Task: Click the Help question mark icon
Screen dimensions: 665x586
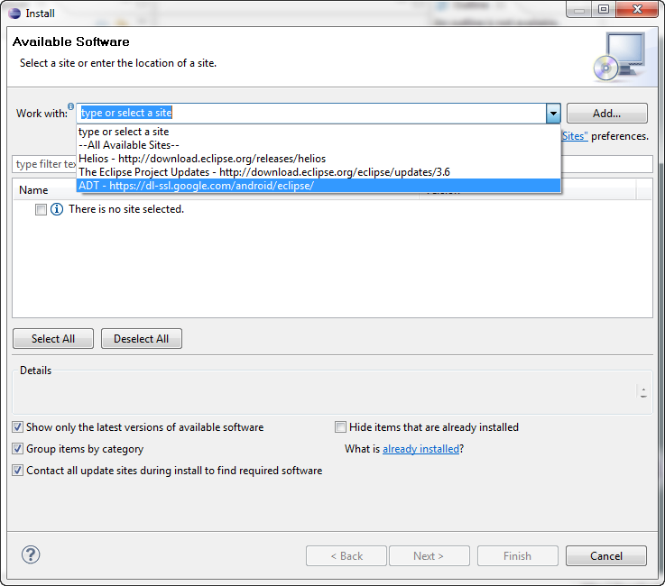Action: point(31,554)
